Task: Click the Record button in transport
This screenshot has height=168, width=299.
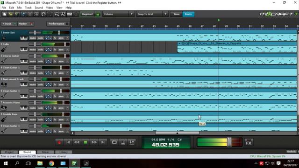Action: pyautogui.click(x=59, y=142)
